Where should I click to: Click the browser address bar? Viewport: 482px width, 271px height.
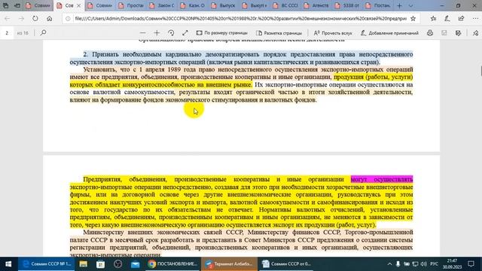click(x=240, y=19)
